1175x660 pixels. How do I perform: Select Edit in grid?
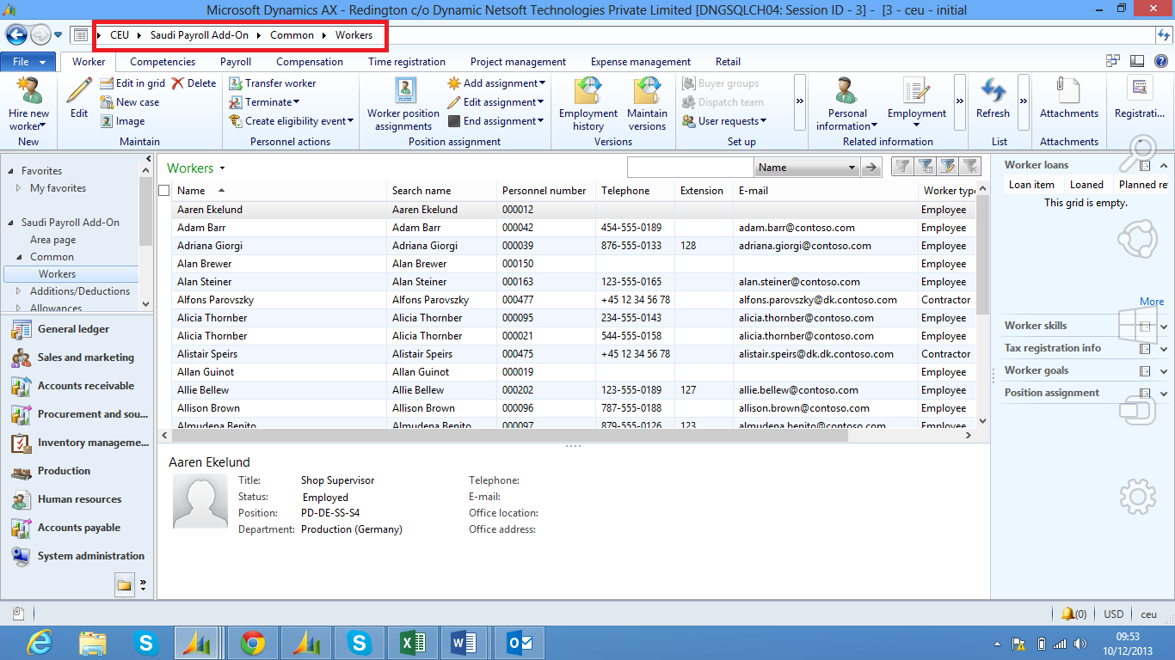coord(132,83)
